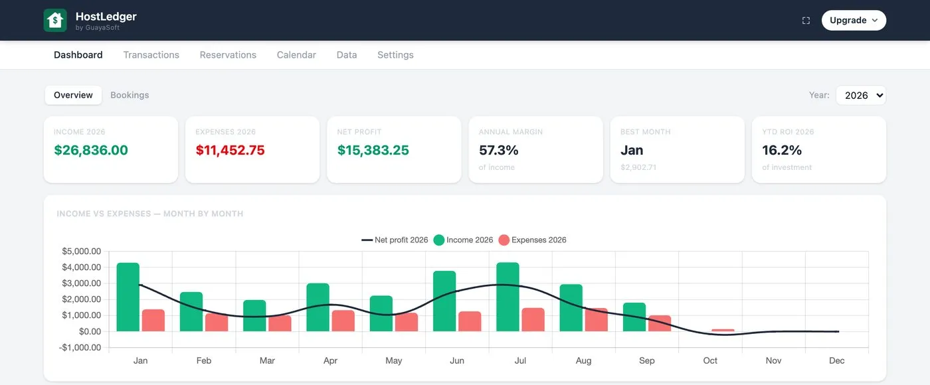Click the January green income bar

tap(128, 297)
